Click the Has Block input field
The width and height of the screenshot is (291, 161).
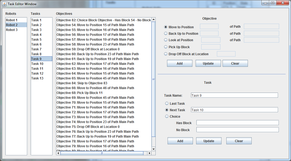click(x=237, y=123)
